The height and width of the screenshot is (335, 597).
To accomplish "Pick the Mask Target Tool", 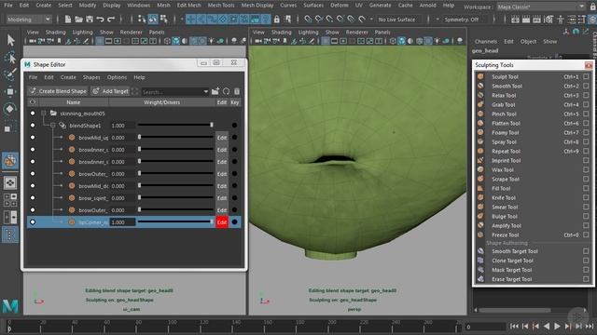I will pos(511,270).
